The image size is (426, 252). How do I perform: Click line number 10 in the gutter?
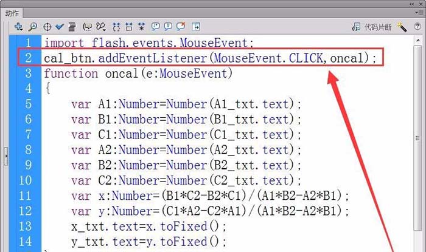[x=26, y=180]
